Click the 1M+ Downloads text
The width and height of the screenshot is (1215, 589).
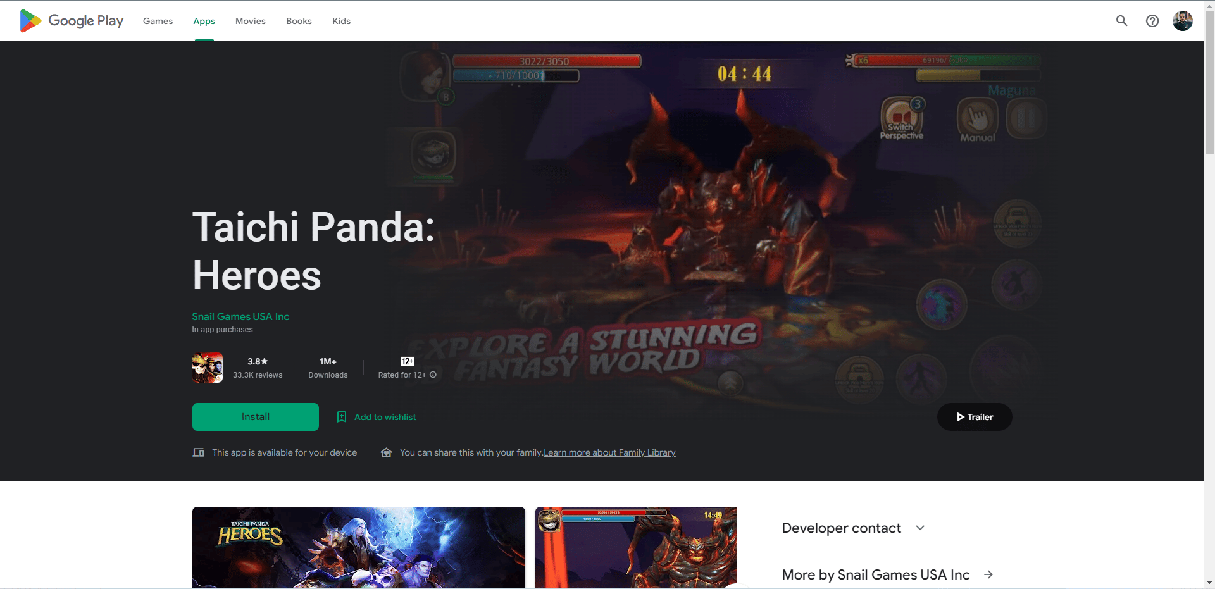click(328, 368)
